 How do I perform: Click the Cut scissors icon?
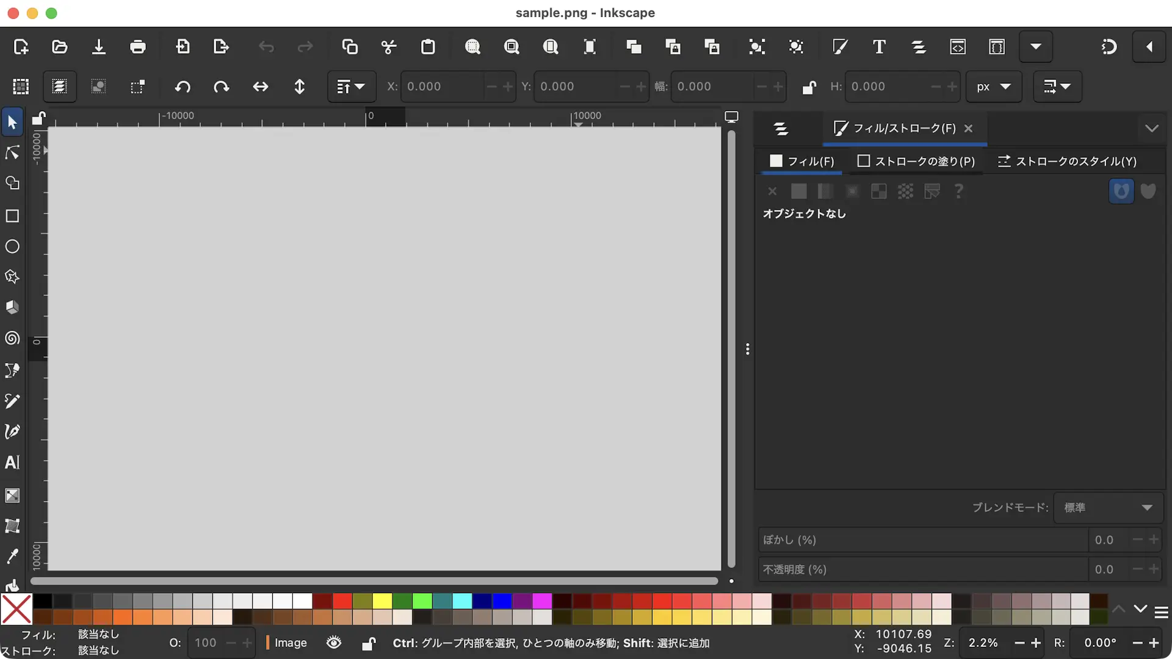pyautogui.click(x=389, y=47)
